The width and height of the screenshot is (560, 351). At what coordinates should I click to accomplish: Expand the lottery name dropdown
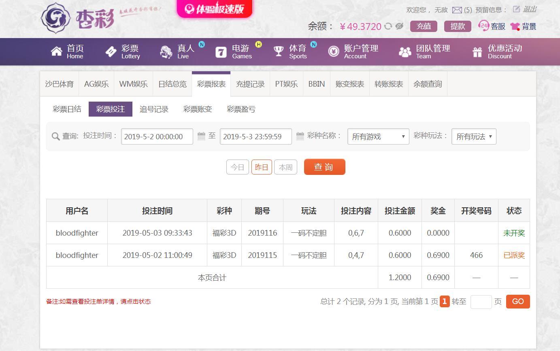(378, 136)
